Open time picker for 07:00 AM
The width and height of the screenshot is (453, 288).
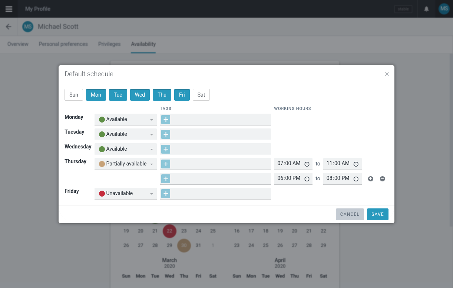[307, 164]
